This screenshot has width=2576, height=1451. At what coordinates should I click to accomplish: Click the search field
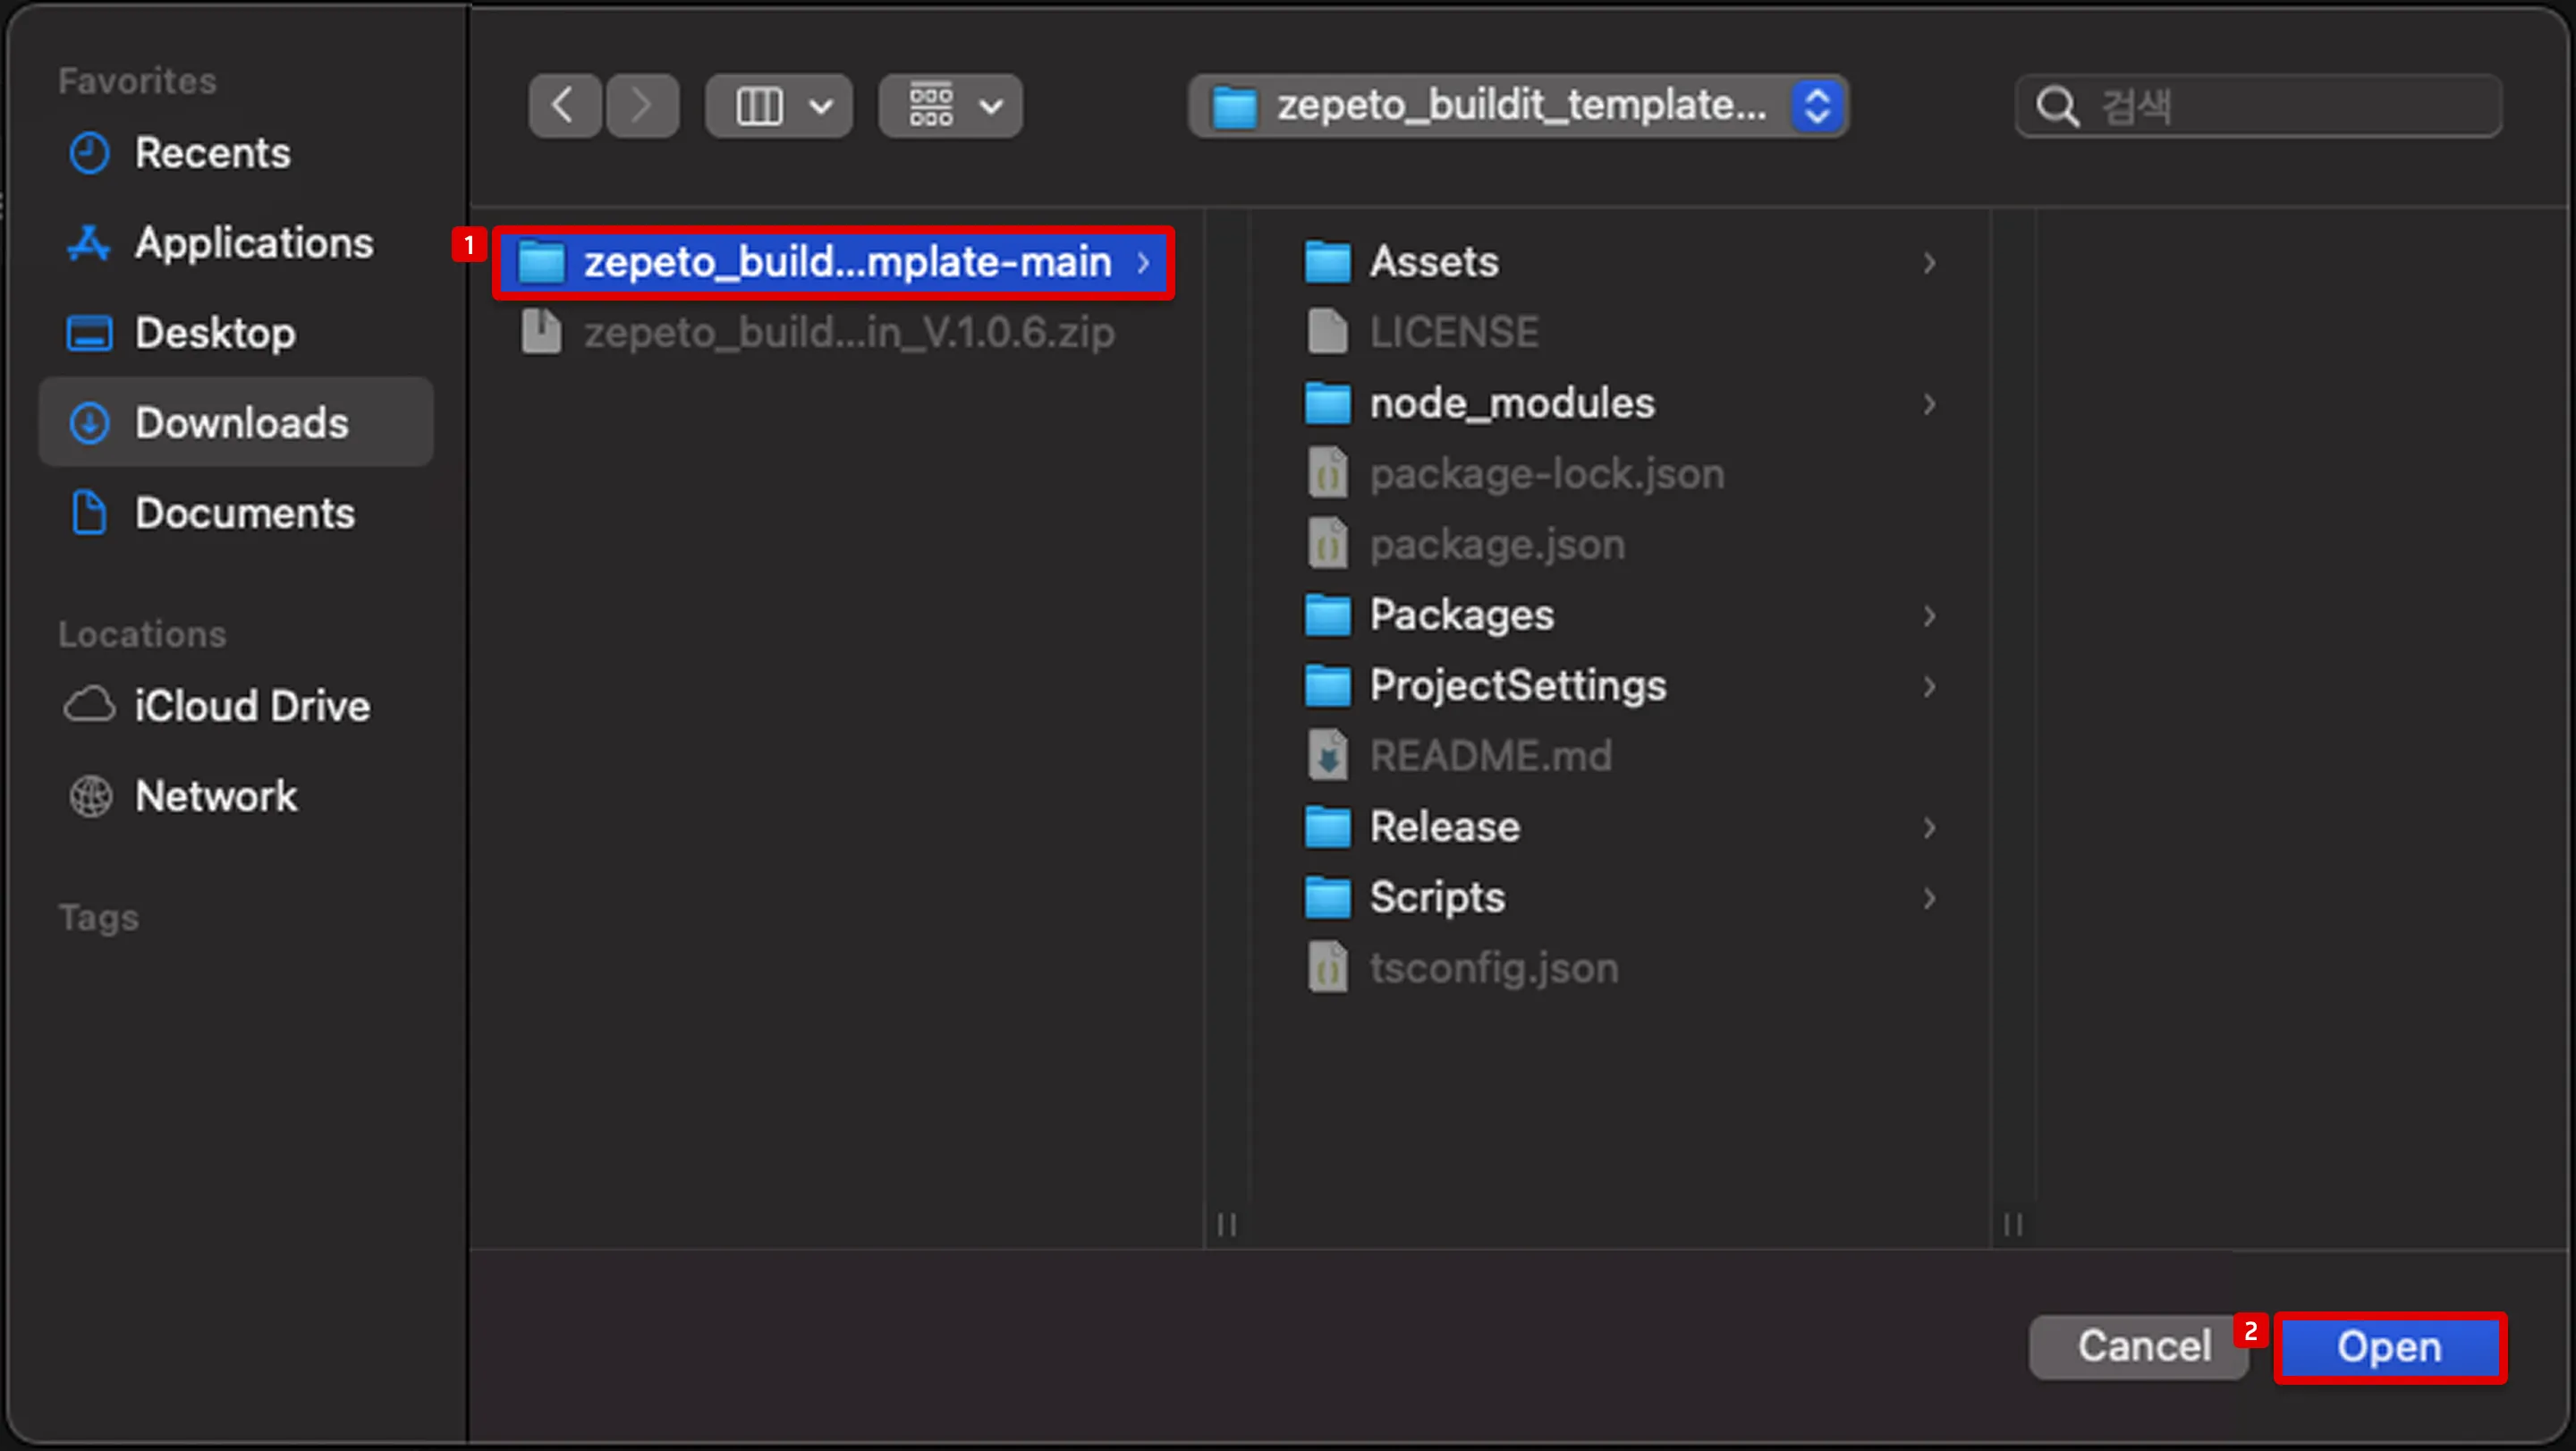(x=2259, y=105)
